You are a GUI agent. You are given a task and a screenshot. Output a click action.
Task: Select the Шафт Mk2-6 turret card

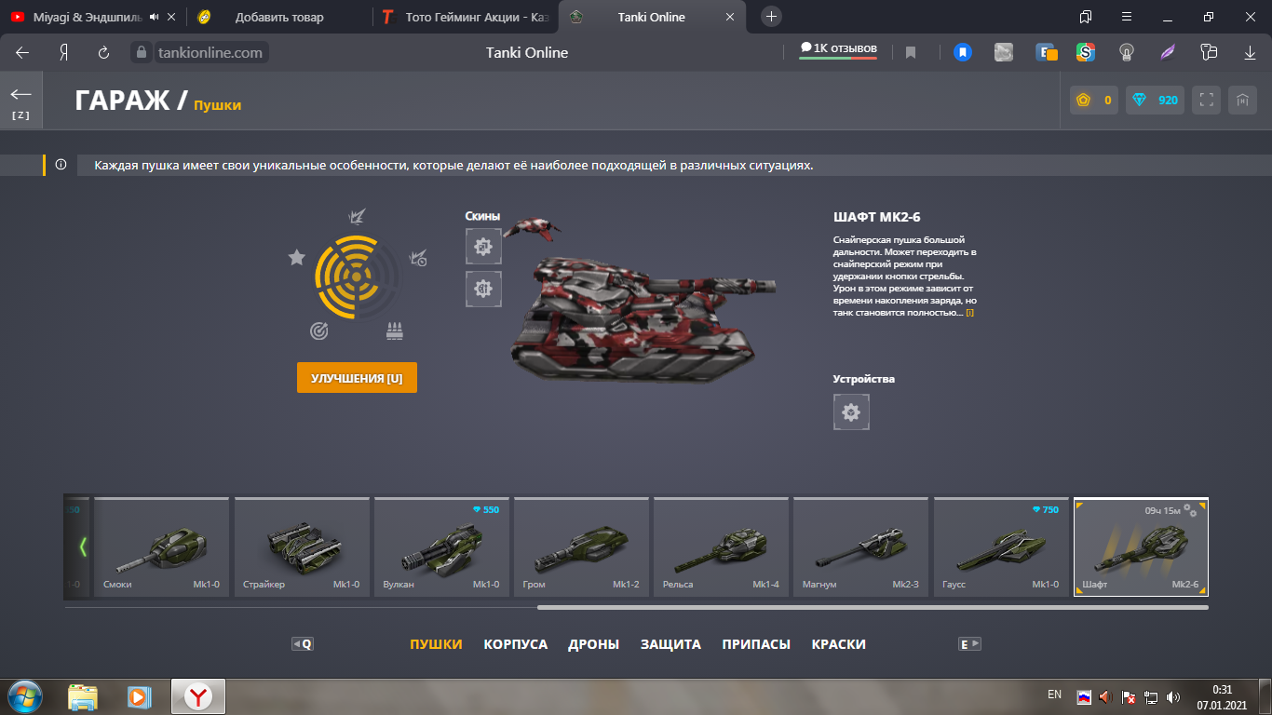[x=1141, y=547]
